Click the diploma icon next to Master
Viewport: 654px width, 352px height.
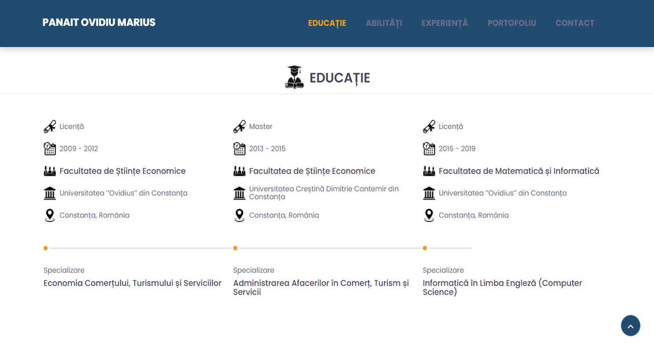pyautogui.click(x=239, y=127)
